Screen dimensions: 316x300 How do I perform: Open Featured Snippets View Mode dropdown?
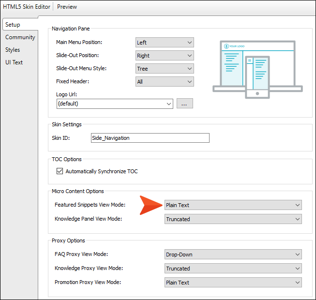click(233, 205)
